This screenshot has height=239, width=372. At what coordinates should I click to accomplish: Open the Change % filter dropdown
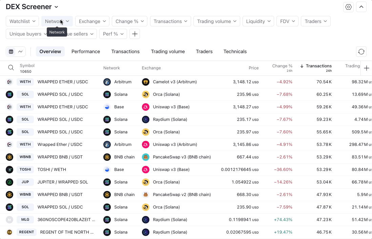[129, 21]
